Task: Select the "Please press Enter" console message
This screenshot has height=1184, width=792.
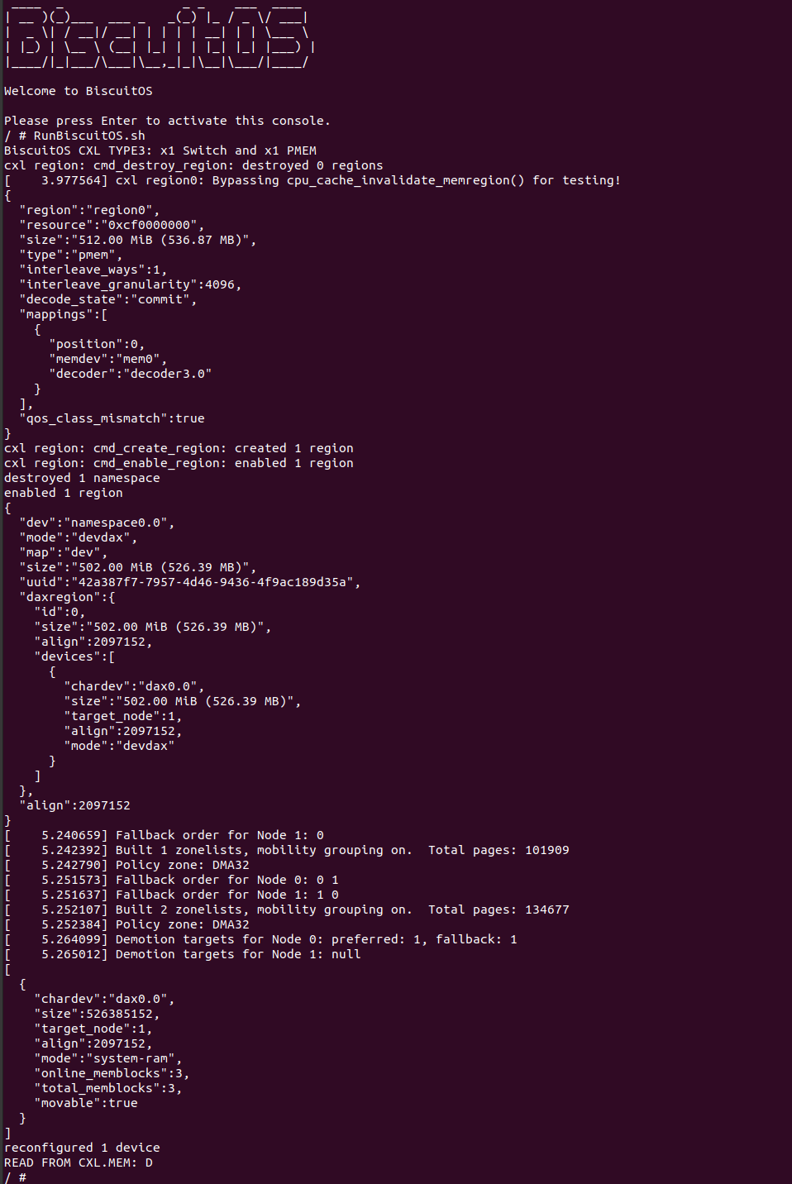Action: pos(166,121)
